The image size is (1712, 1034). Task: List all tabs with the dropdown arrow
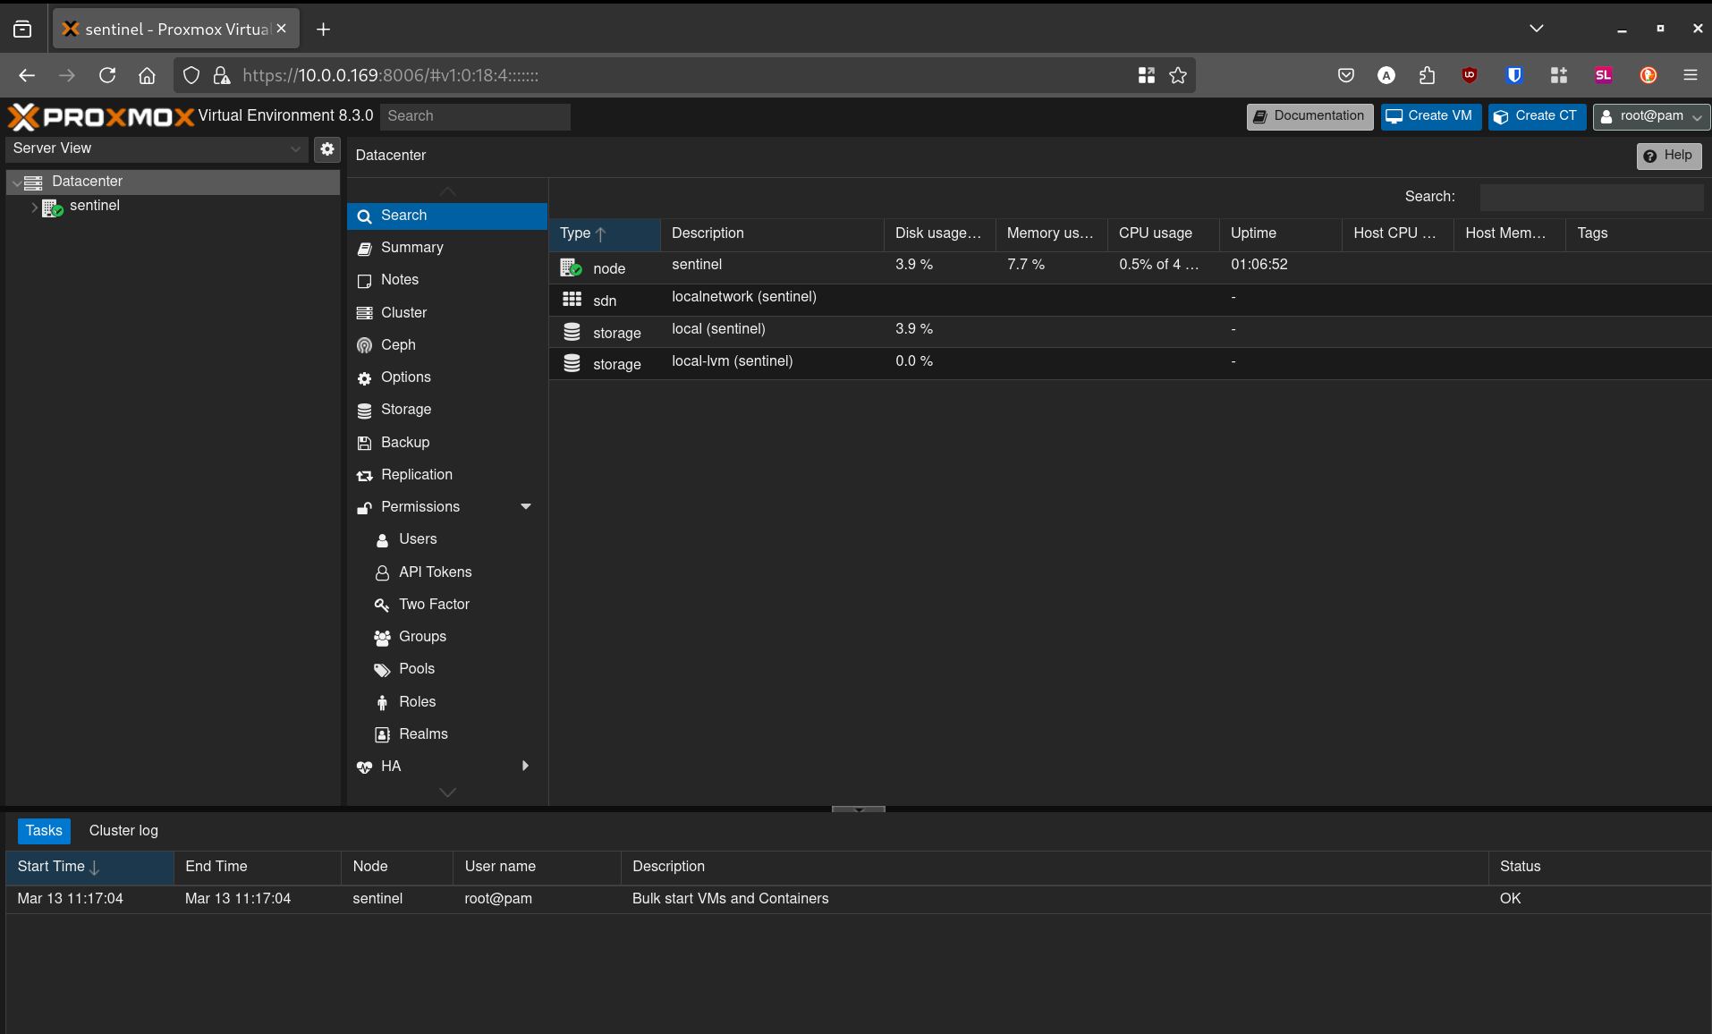coord(1537,29)
